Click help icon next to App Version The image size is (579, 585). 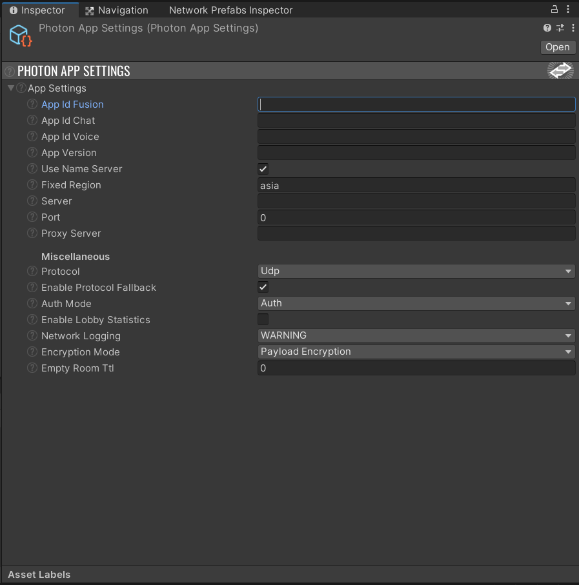point(32,152)
